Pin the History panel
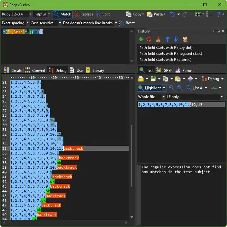Screen dimensions: 227x227 pos(218,31)
